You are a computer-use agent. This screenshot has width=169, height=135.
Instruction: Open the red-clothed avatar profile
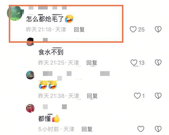[x=30, y=108]
